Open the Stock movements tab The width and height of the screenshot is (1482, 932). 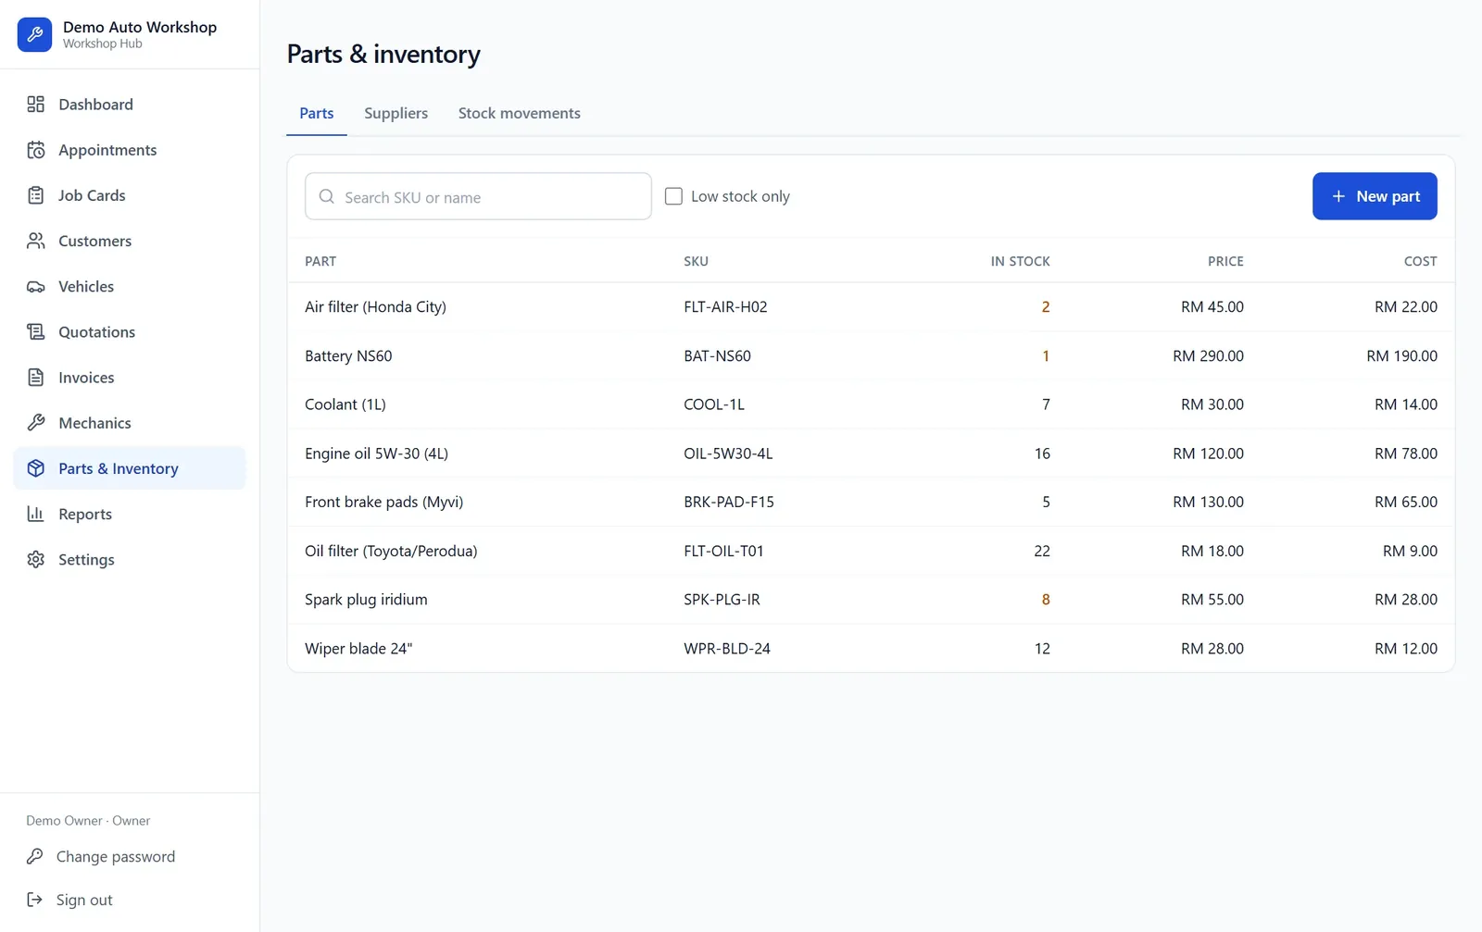(519, 113)
